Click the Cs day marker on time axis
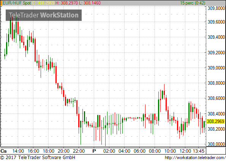 (3, 151)
